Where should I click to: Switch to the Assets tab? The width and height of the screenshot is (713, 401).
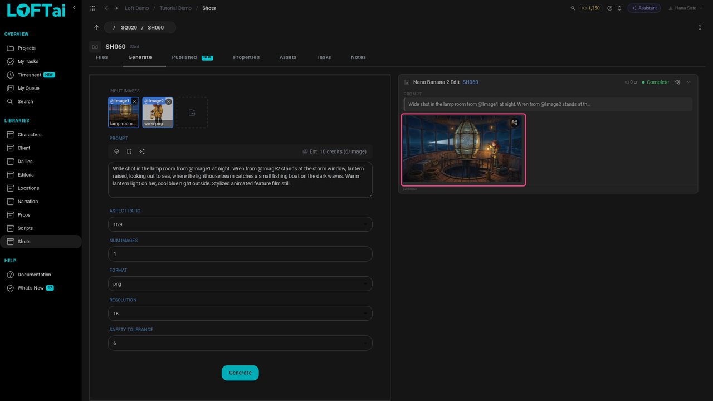288,57
